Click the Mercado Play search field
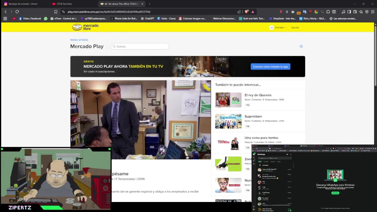 click(x=140, y=47)
